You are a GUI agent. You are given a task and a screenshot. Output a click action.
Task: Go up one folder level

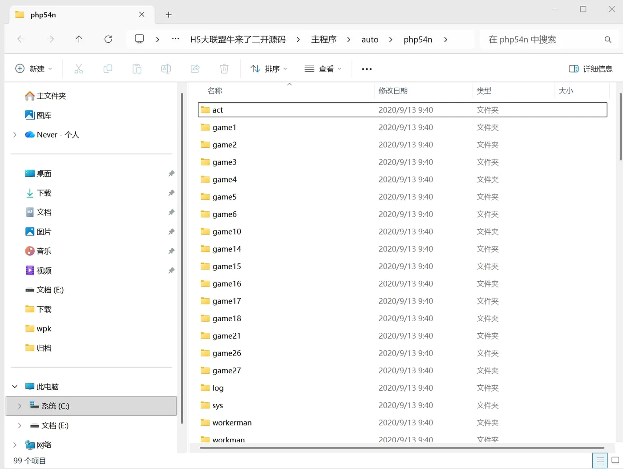click(x=79, y=39)
